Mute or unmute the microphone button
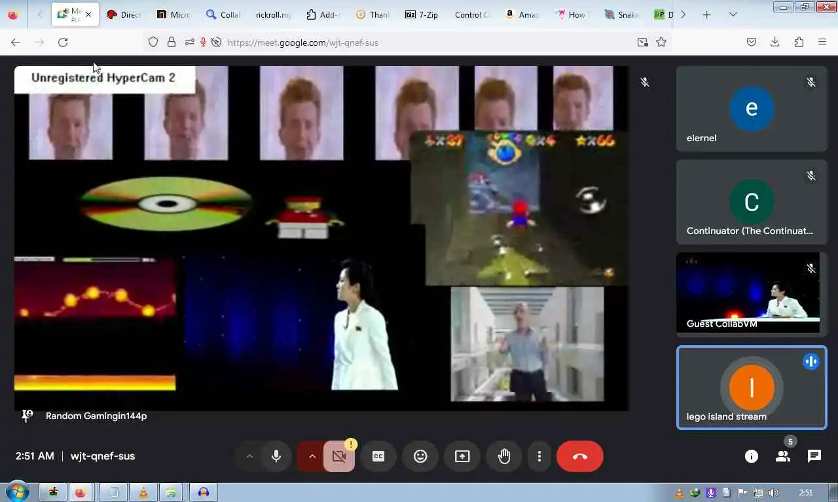Screen dimensions: 838x502 276,456
